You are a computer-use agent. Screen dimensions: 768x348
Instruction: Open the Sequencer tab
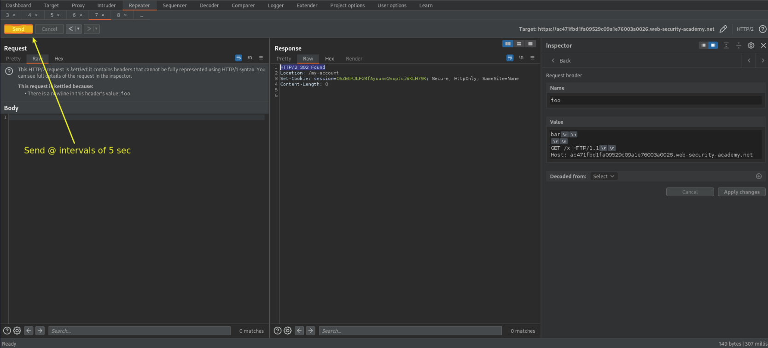tap(175, 6)
